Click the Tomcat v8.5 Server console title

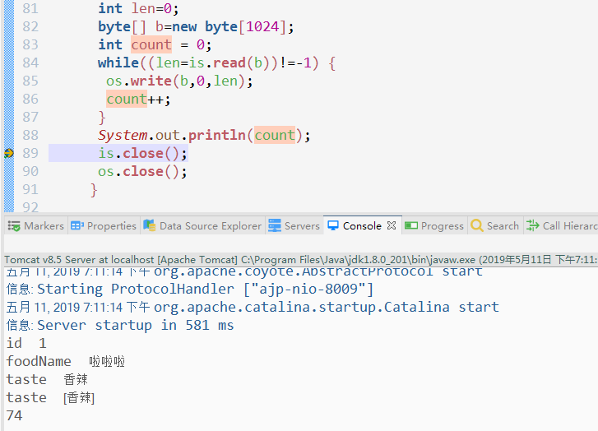tap(300, 260)
